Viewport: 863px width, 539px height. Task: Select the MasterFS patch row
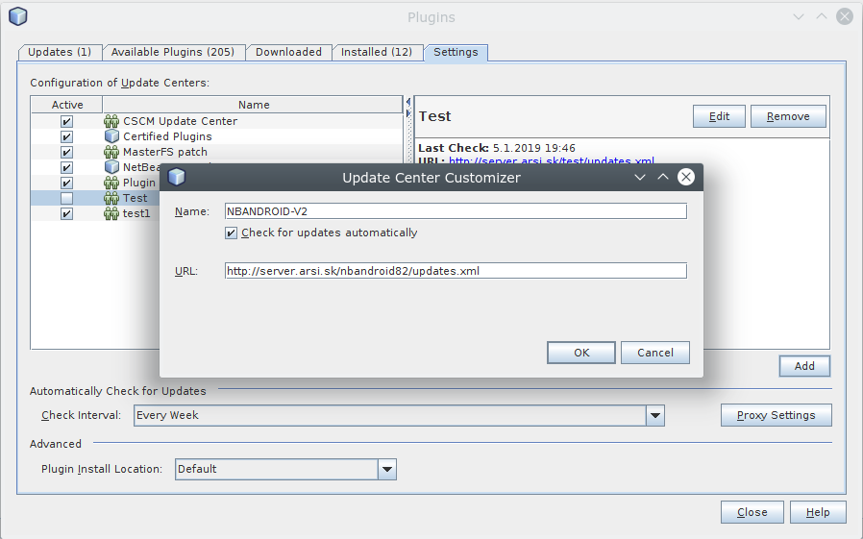click(x=217, y=152)
